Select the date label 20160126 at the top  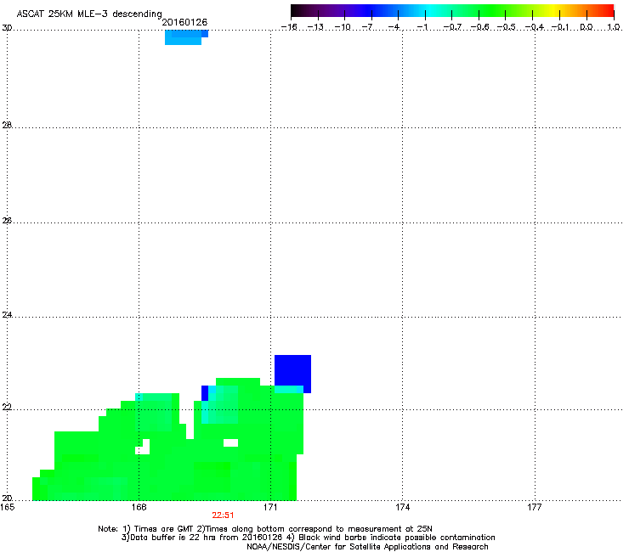(x=184, y=22)
